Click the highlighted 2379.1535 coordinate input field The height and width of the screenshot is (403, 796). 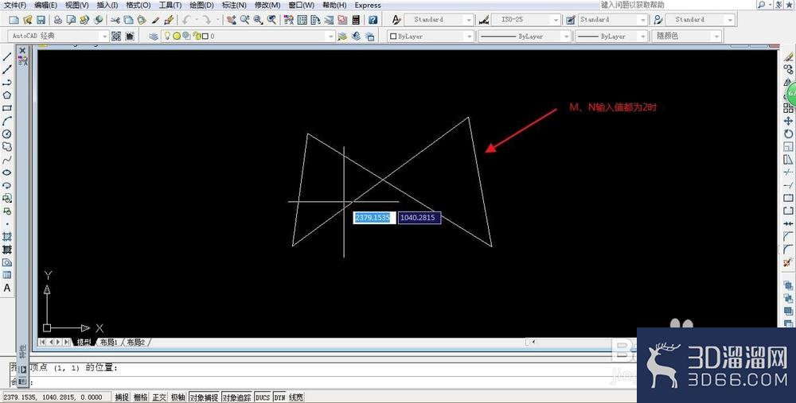(x=374, y=218)
